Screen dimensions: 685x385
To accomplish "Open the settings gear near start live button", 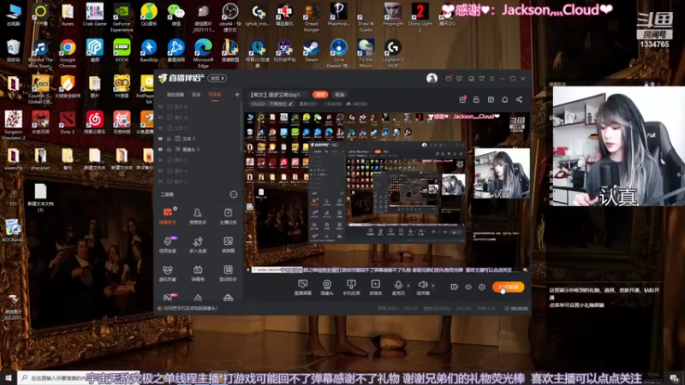I will pos(482,287).
